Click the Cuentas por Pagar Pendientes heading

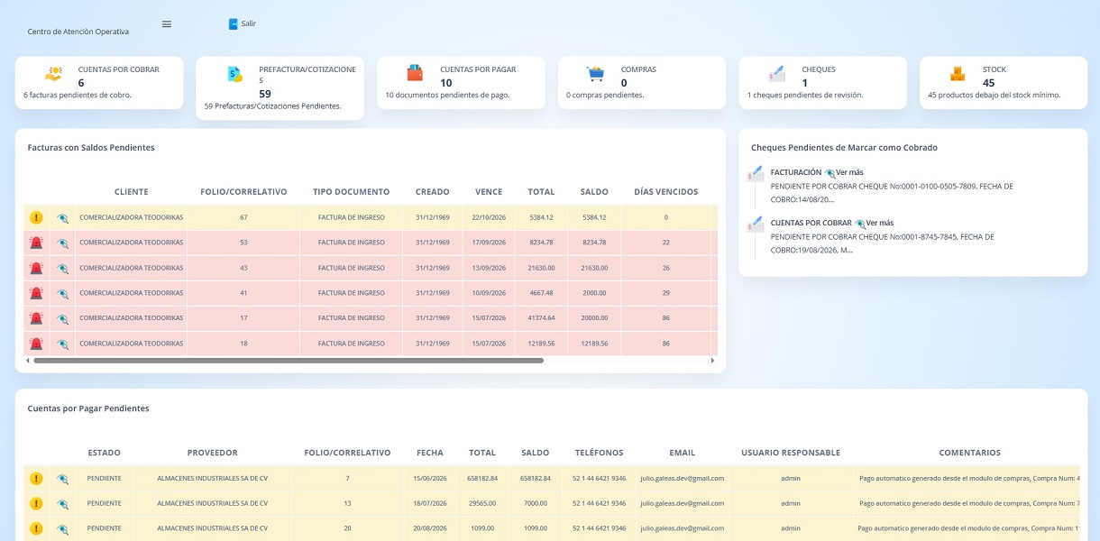(88, 408)
